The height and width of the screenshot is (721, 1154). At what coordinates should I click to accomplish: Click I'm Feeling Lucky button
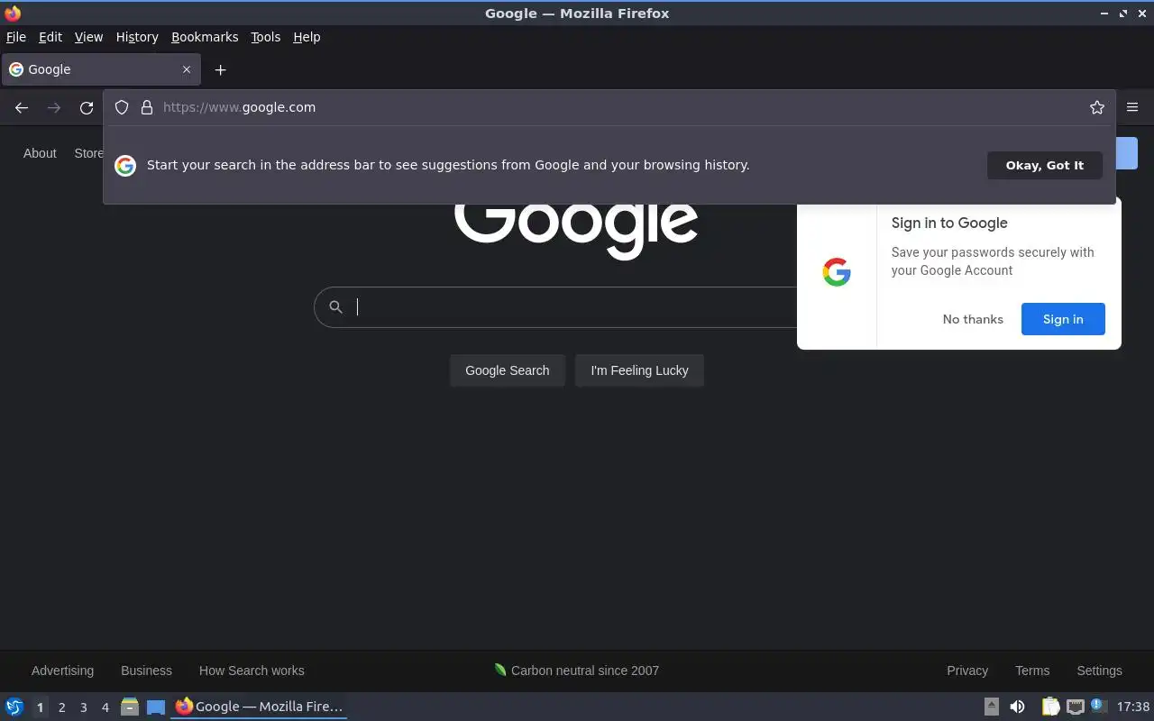pos(639,370)
